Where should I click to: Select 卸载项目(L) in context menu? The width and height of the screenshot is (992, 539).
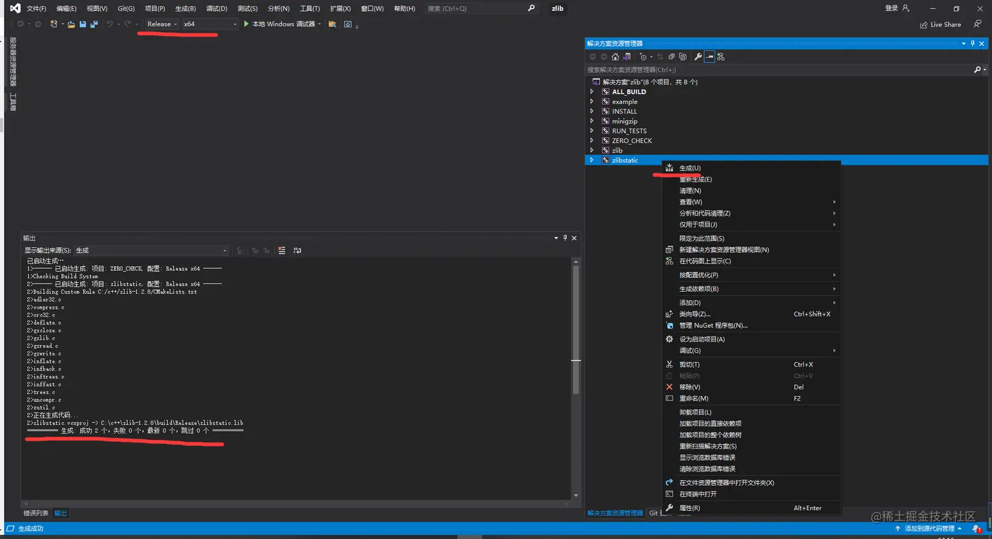click(x=751, y=412)
